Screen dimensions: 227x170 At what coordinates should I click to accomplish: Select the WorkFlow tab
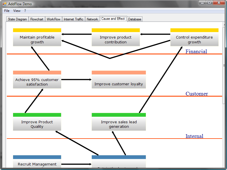click(x=53, y=19)
